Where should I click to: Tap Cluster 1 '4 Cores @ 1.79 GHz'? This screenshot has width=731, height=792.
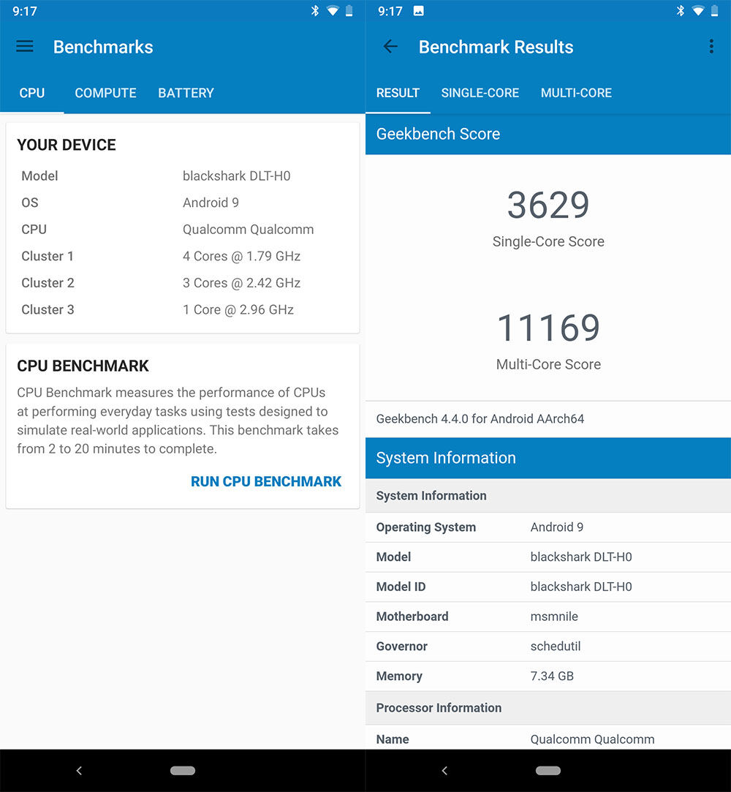[x=241, y=256]
